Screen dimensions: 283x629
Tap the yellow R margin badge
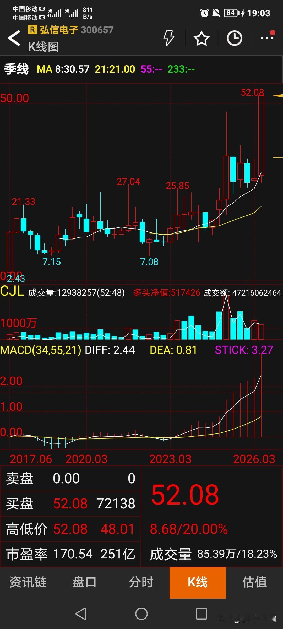point(32,30)
